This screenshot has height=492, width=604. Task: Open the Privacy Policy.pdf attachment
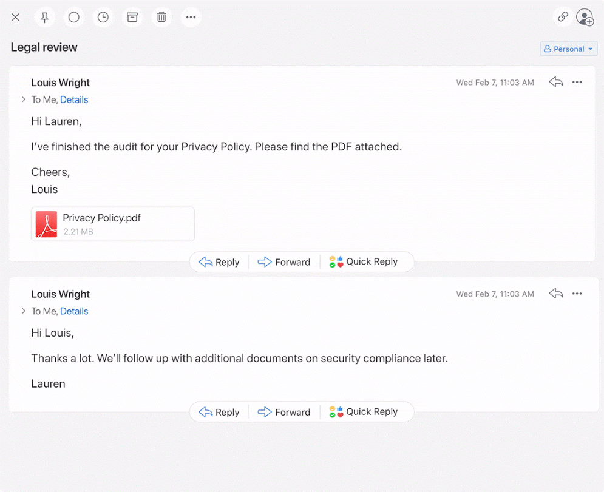coord(112,224)
